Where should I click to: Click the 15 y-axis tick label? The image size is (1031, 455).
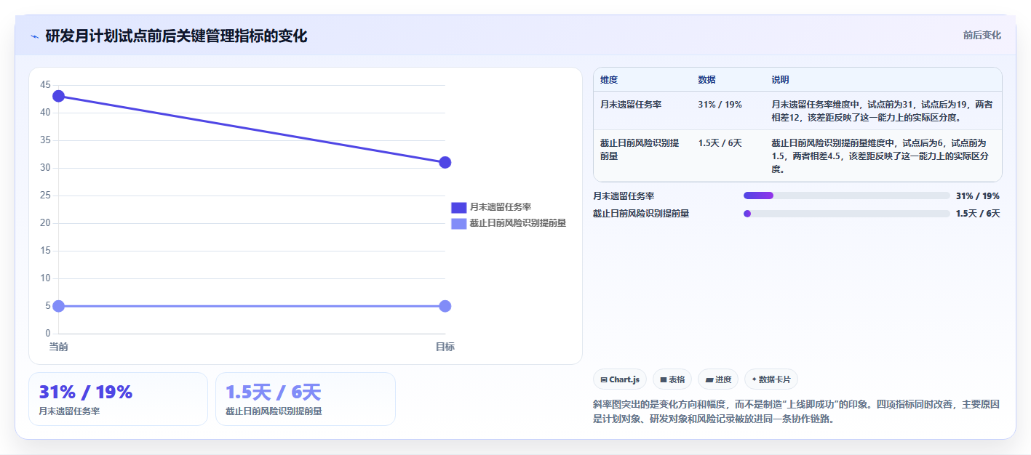click(x=45, y=251)
